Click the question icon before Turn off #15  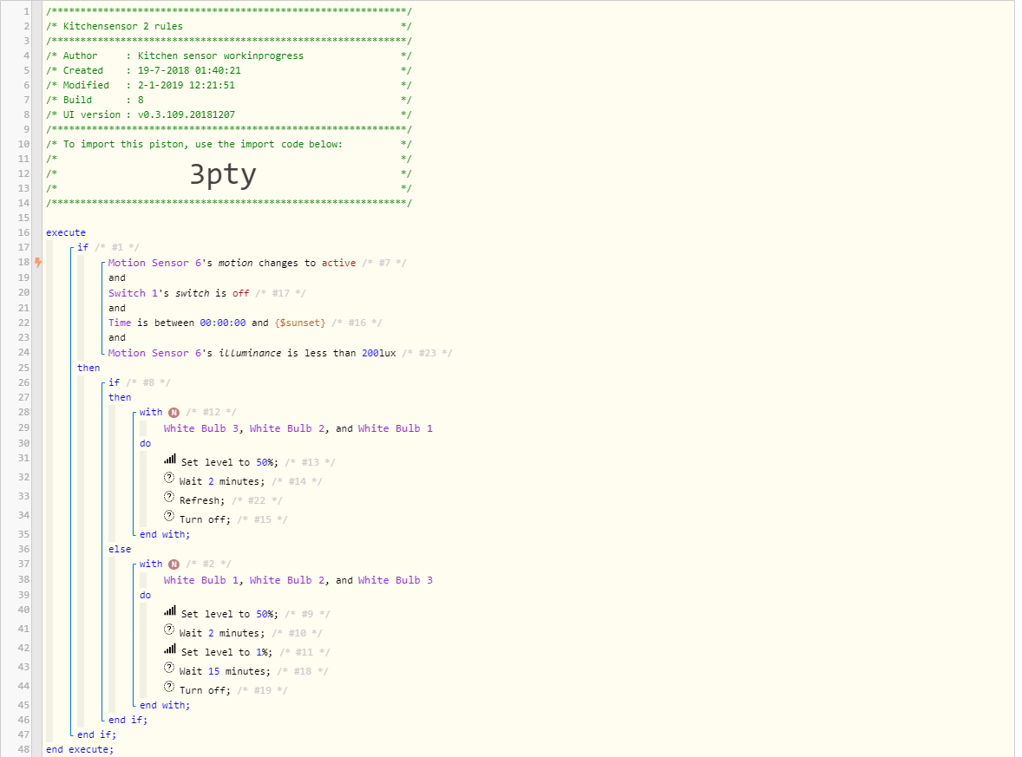169,516
